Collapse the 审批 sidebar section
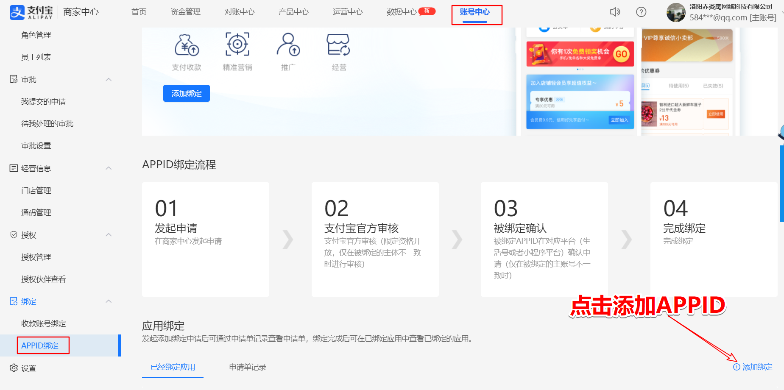Viewport: 784px width, 390px height. (x=109, y=79)
